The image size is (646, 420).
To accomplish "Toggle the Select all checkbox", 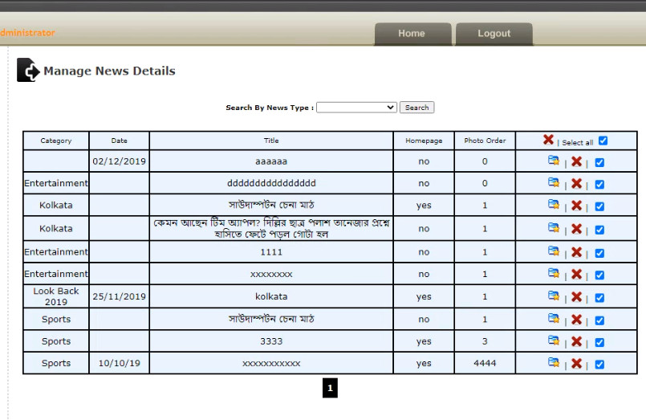I will (x=603, y=141).
